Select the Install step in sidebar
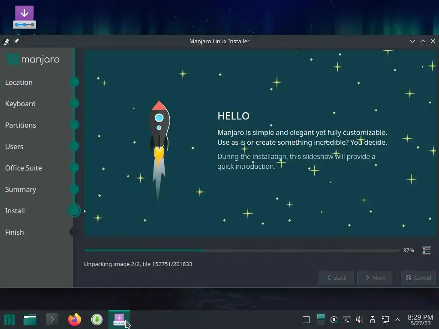 (x=15, y=211)
